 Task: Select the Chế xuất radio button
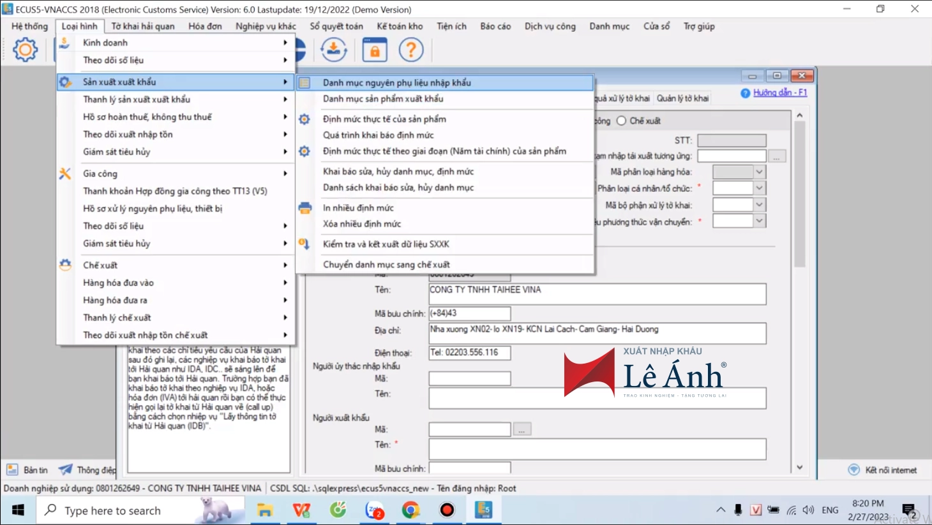pos(622,121)
